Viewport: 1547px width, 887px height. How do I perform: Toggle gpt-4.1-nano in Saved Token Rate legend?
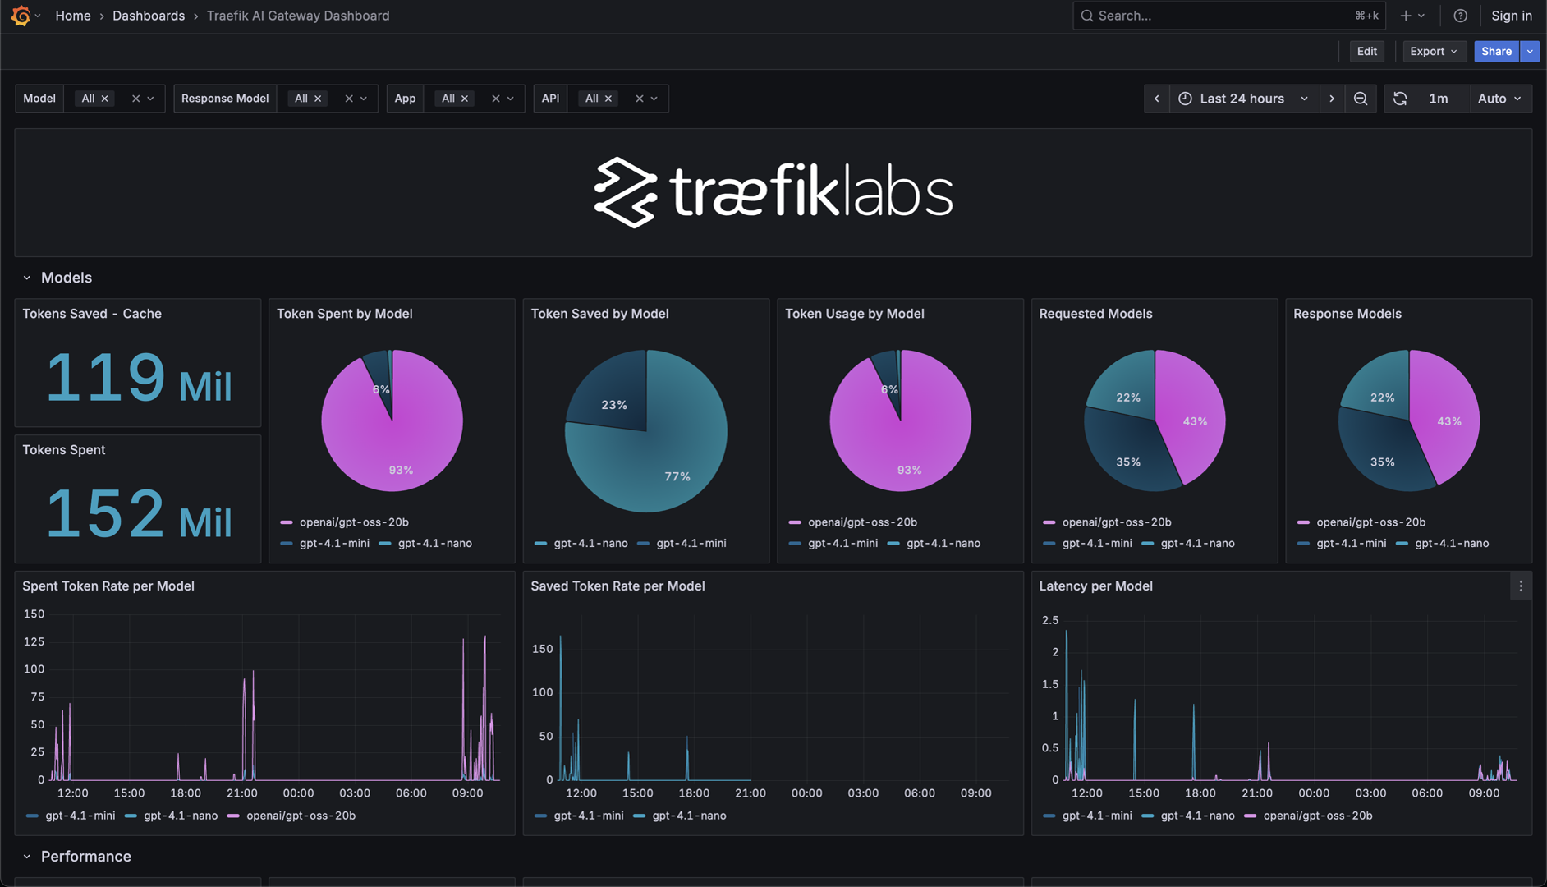(689, 816)
